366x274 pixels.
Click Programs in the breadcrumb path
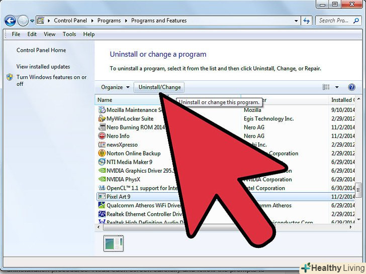pos(109,21)
